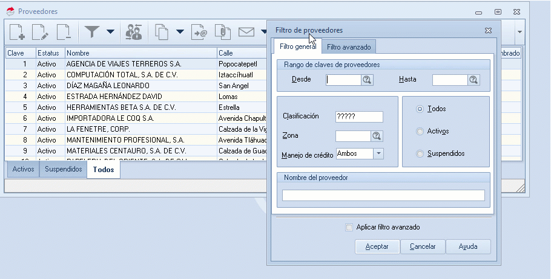Expand the filter dropdown arrow
Screen dimensions: 551x279
coord(110,32)
